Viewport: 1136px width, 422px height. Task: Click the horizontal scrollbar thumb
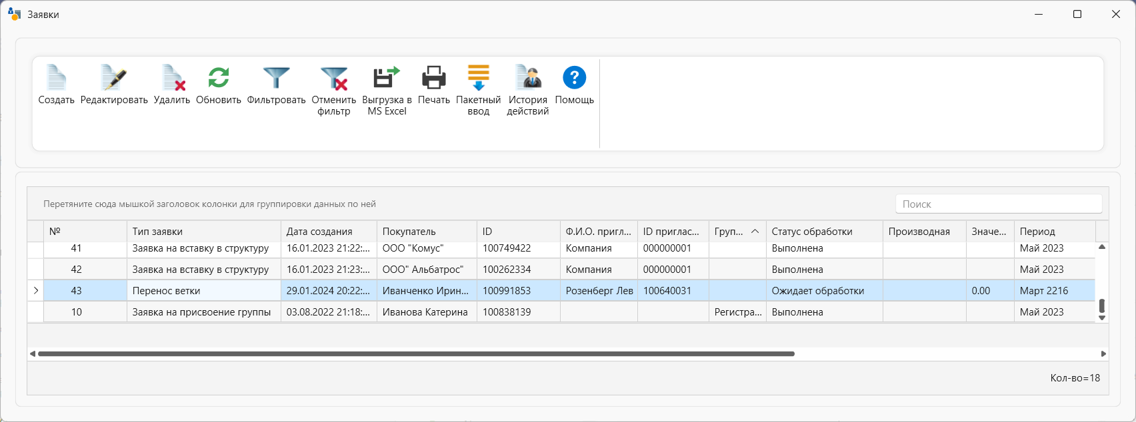tap(416, 354)
